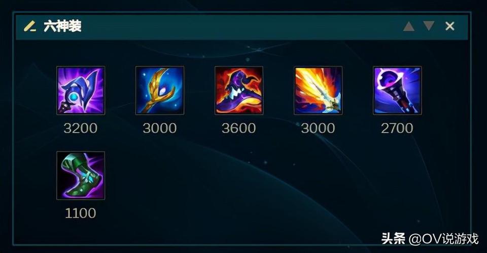Choose the Rabadon's Deathcap hat icon

(239, 91)
